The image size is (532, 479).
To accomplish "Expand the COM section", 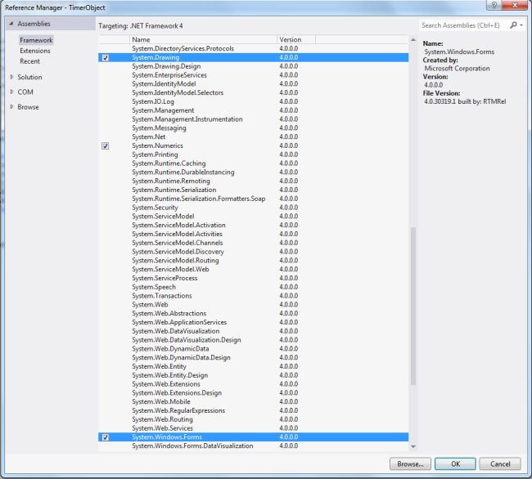I will (12, 92).
